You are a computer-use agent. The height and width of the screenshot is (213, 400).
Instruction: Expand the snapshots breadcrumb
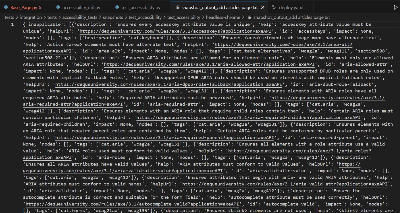113,17
